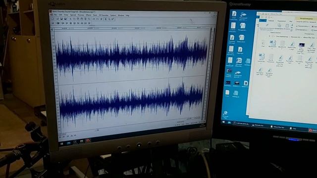The height and width of the screenshot is (178, 317).
Task: Click the Record button in transport bar
Action: 53,23
